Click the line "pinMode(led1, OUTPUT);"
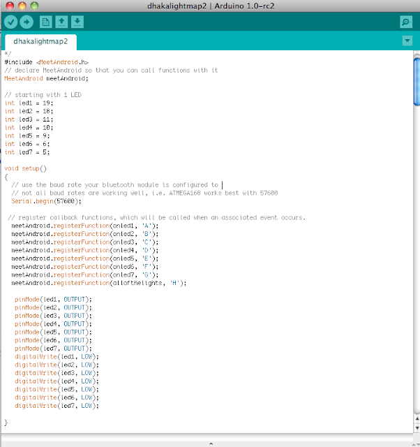 [x=54, y=300]
